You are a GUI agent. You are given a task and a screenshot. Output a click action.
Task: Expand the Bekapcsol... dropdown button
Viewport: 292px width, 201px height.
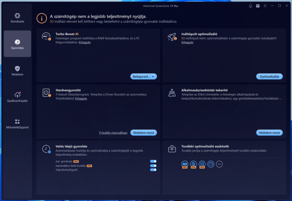154,77
